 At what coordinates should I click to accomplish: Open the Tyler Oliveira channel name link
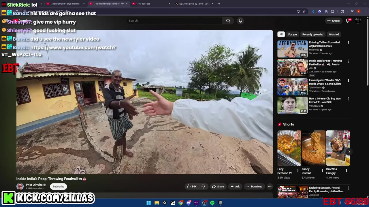pyautogui.click(x=34, y=185)
